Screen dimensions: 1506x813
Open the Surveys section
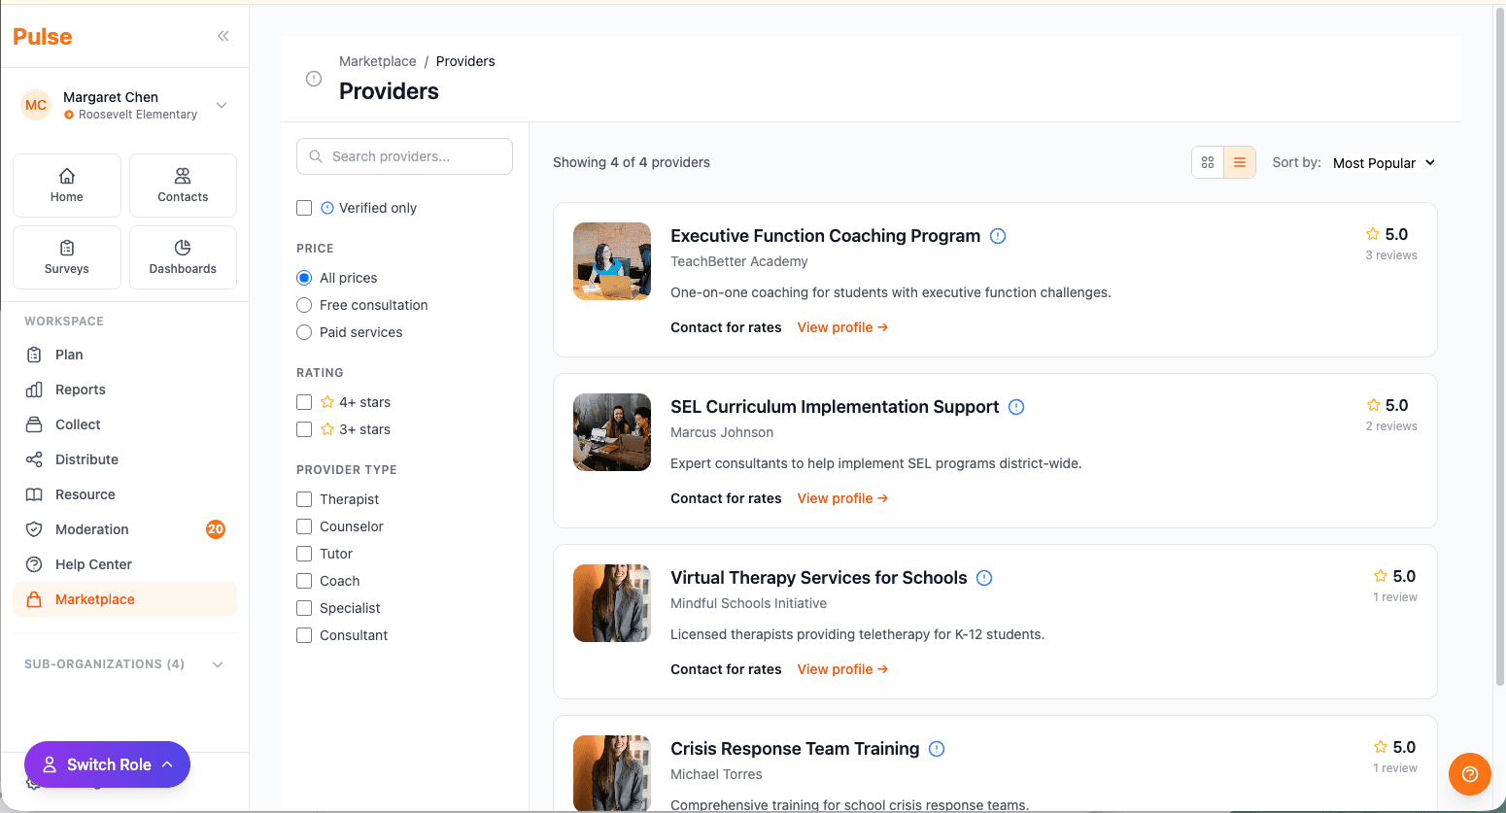(x=66, y=257)
